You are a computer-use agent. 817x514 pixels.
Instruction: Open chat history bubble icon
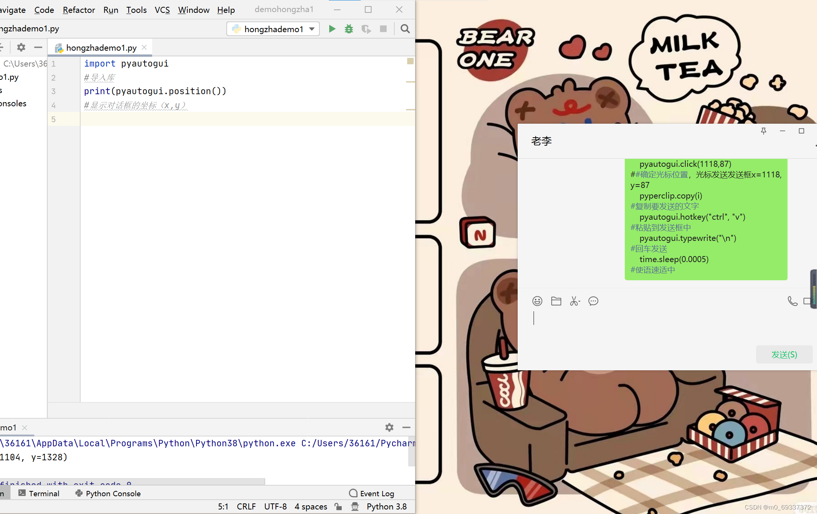coord(593,301)
